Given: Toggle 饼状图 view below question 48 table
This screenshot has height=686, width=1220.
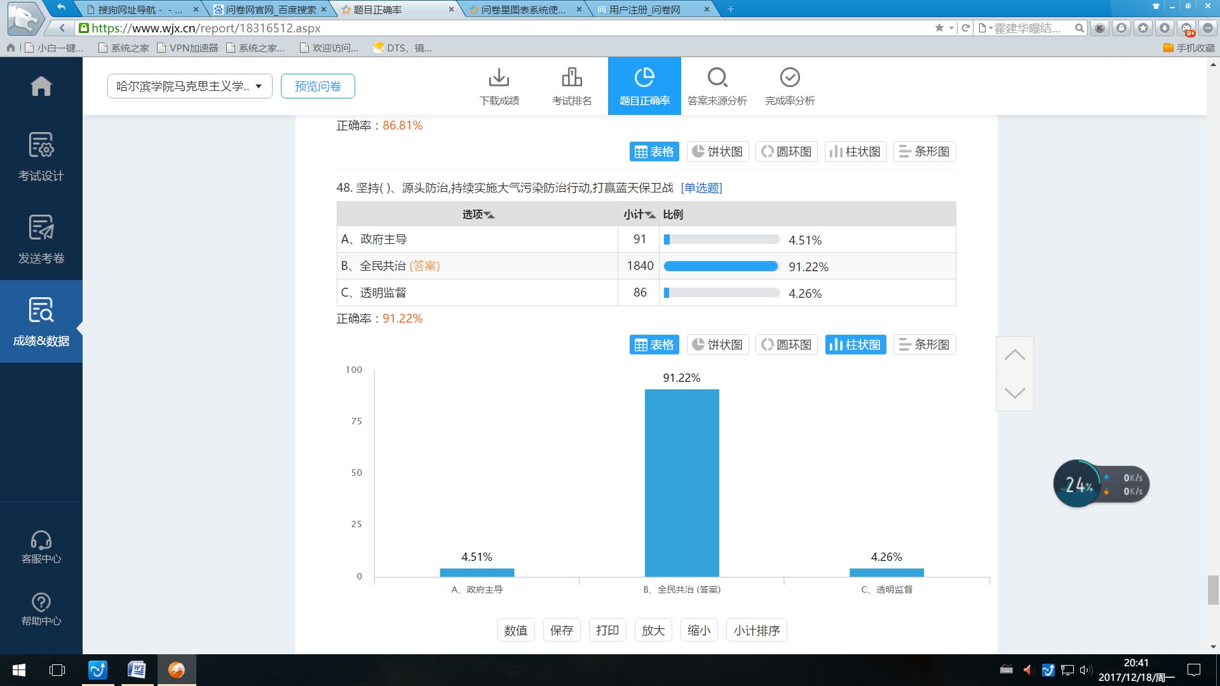Looking at the screenshot, I should click(x=718, y=345).
